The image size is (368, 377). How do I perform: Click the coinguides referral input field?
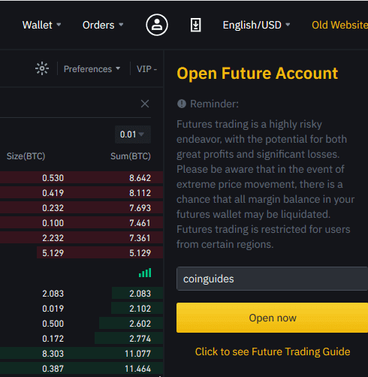pyautogui.click(x=272, y=279)
